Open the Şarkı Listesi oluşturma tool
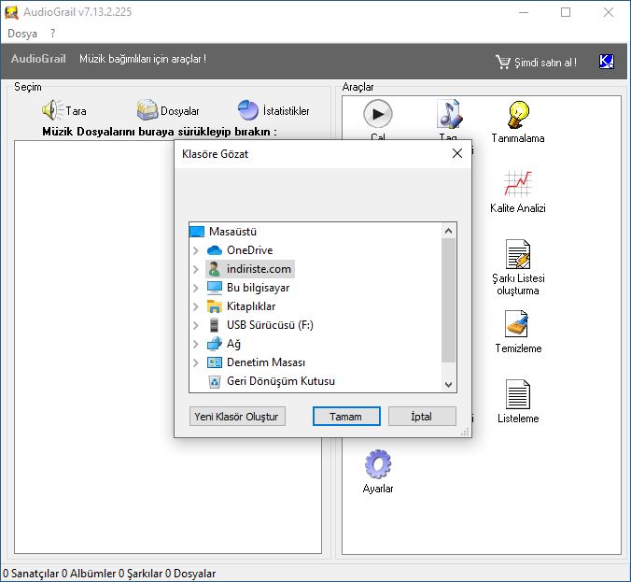The height and width of the screenshot is (582, 631). (x=518, y=254)
